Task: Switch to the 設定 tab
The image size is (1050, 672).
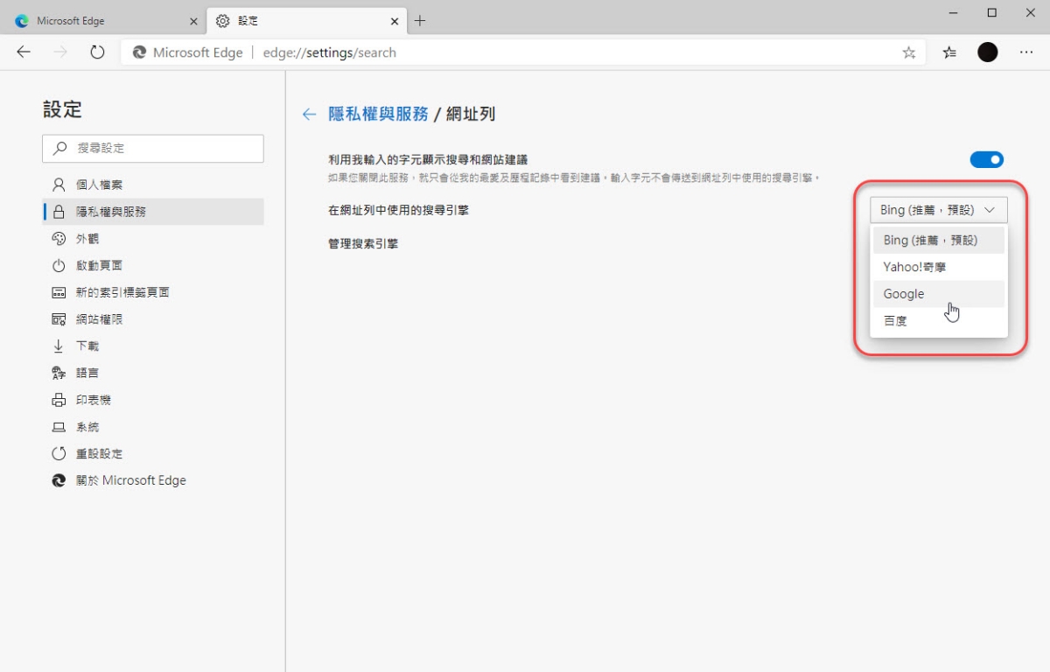Action: pos(306,21)
